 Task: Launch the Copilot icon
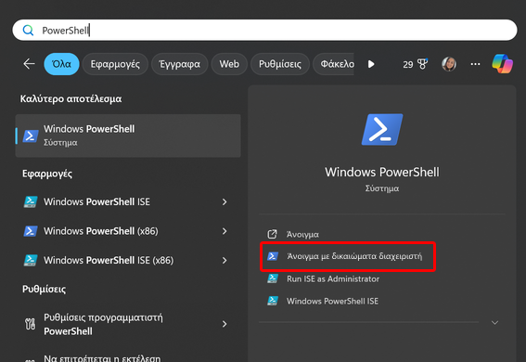[502, 64]
